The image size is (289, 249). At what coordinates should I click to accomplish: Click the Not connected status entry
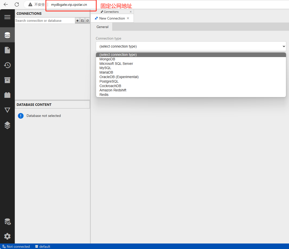[16, 246]
